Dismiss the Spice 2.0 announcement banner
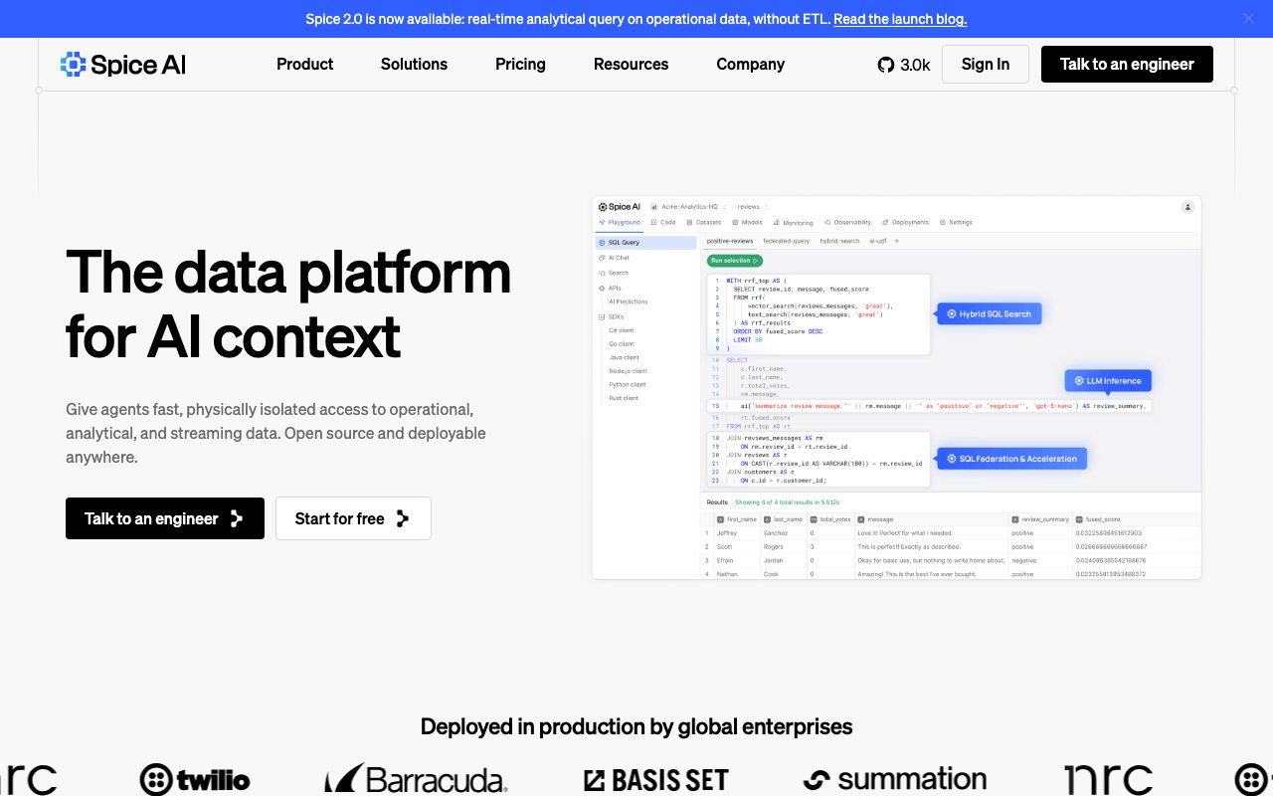 coord(1248,19)
